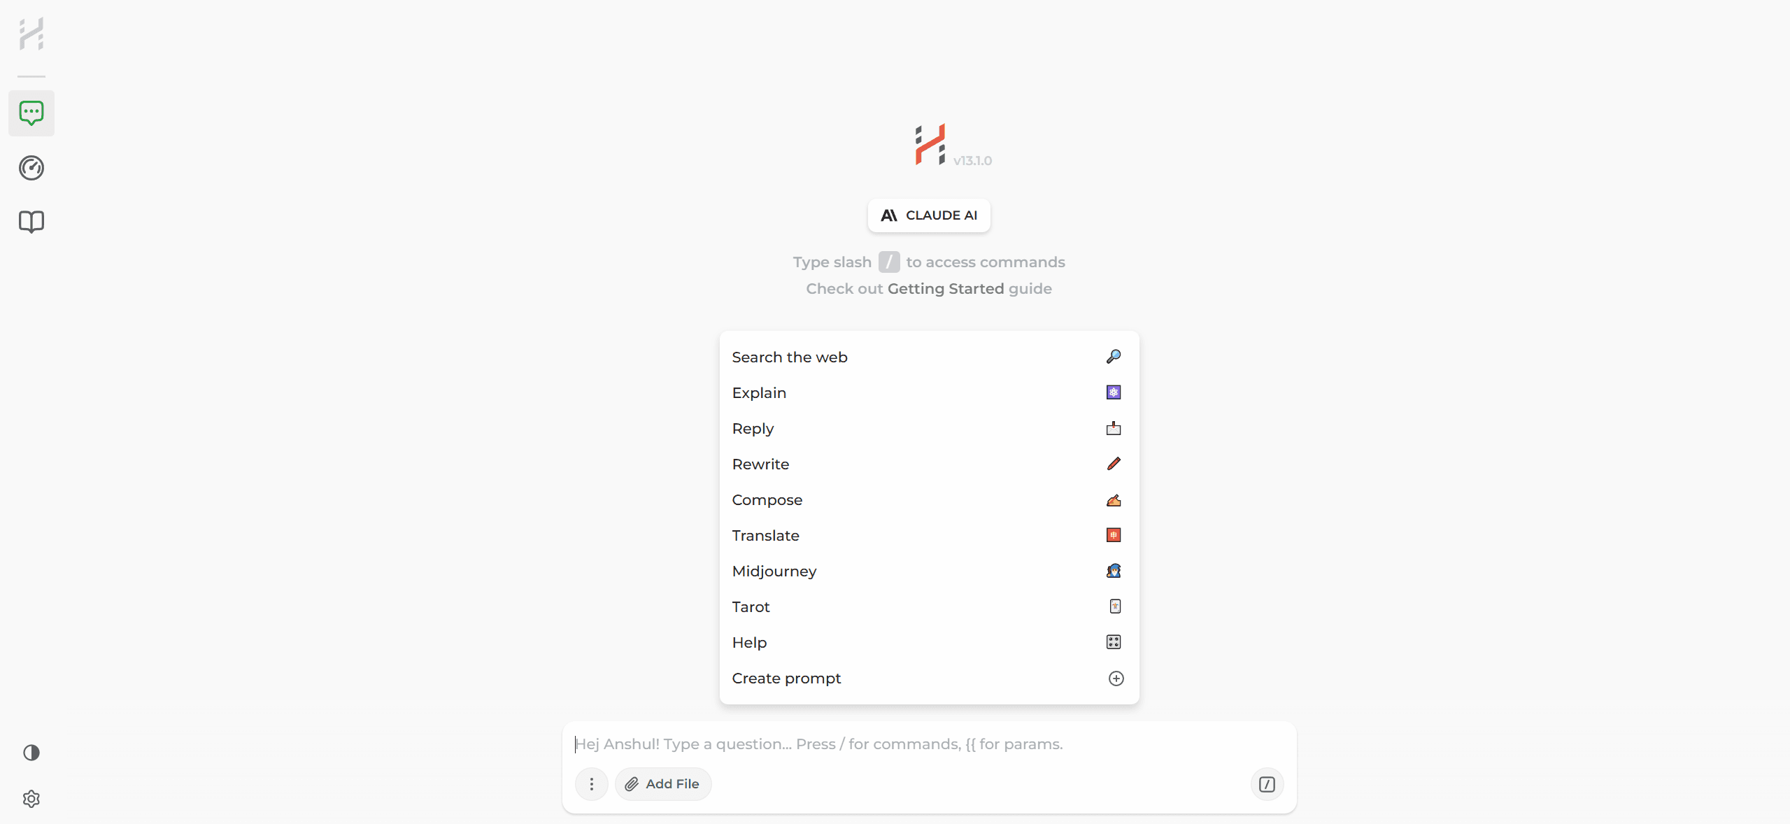The image size is (1790, 824).
Task: Select the Tarot command
Action: point(750,606)
